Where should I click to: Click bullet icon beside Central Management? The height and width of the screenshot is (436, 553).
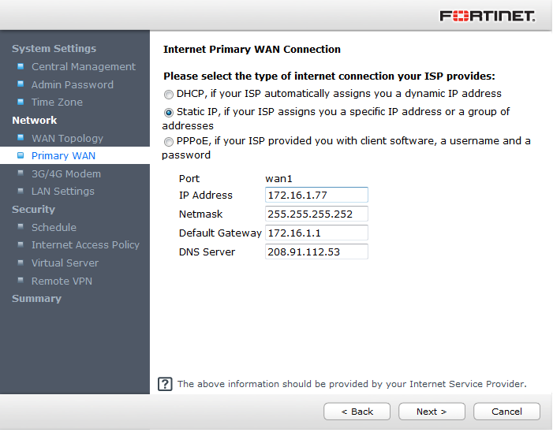[21, 66]
